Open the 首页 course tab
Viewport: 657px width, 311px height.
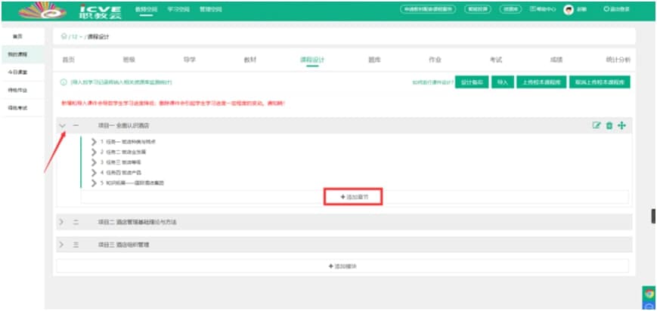click(68, 60)
